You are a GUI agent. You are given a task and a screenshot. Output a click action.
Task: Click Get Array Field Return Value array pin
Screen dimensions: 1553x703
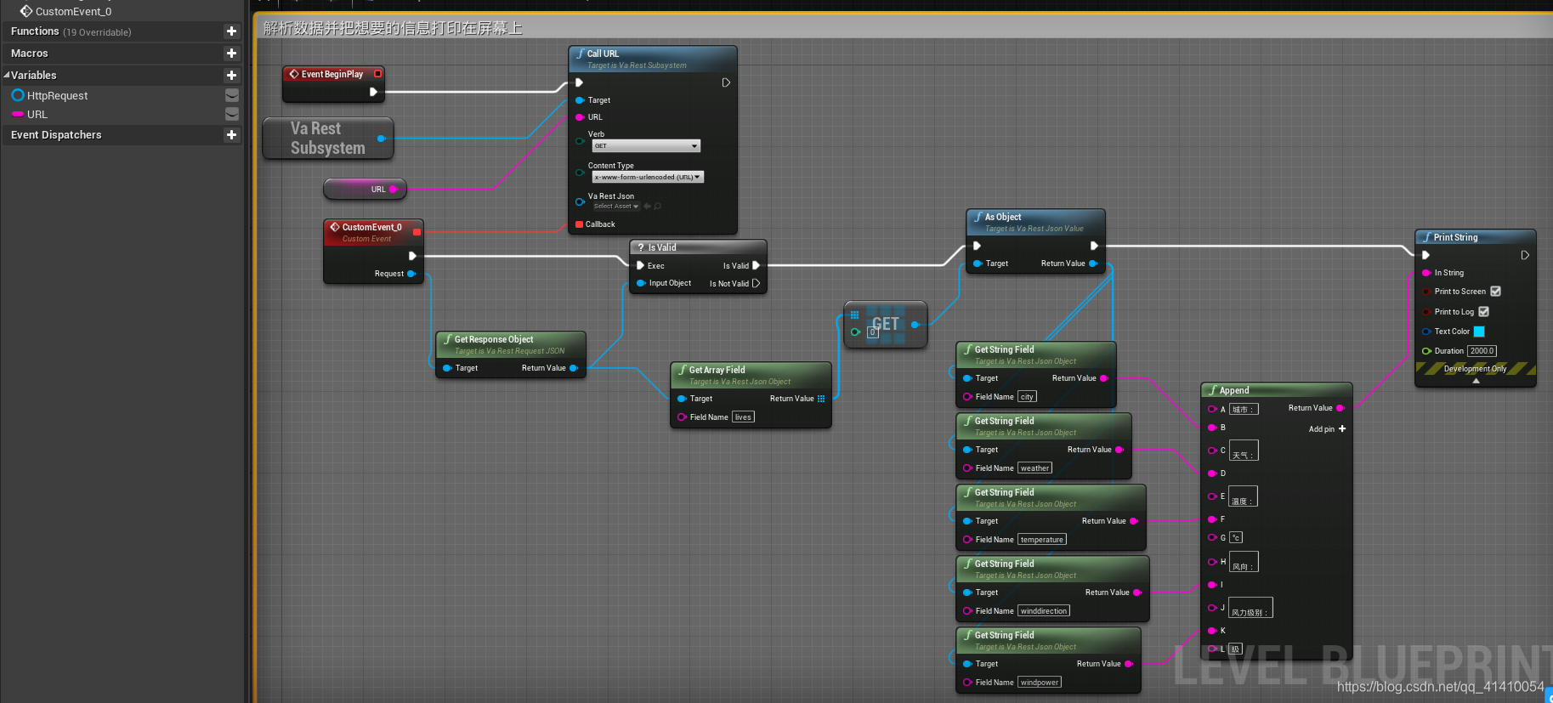[821, 399]
